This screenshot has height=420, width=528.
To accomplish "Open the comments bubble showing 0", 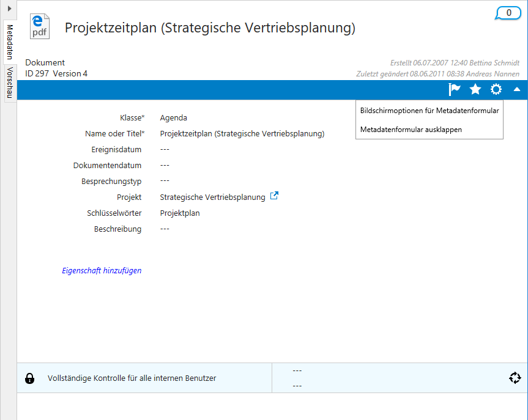I will click(508, 13).
